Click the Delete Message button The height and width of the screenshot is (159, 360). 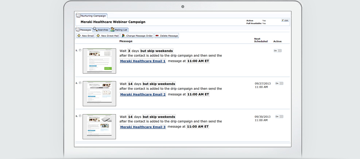(x=166, y=36)
